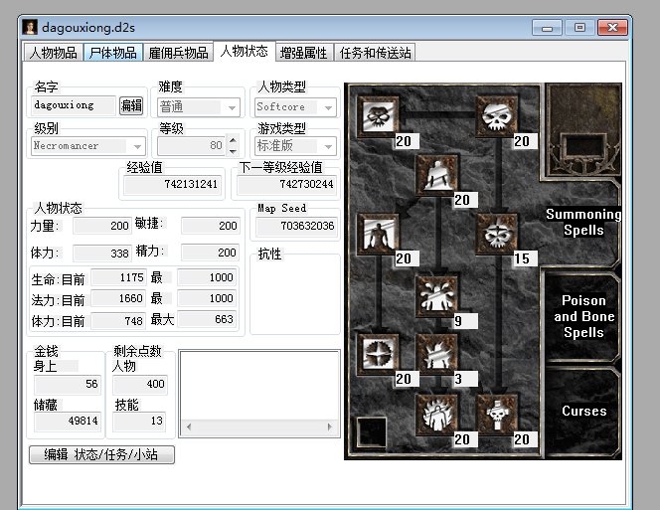The height and width of the screenshot is (510, 660).
Task: Click the Raise Skeletal Mage icon
Action: pos(497,234)
